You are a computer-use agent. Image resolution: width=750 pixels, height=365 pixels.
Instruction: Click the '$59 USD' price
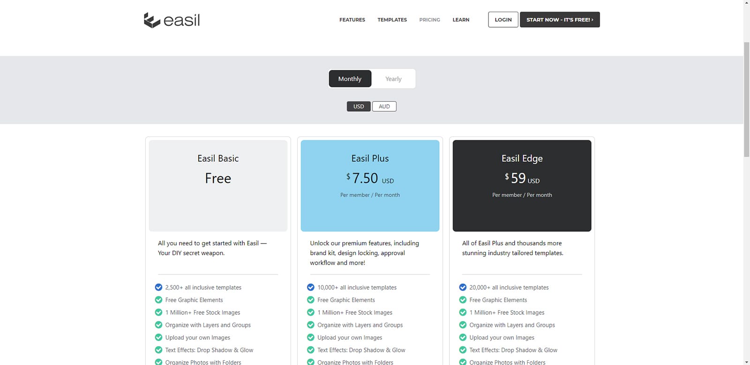point(522,178)
